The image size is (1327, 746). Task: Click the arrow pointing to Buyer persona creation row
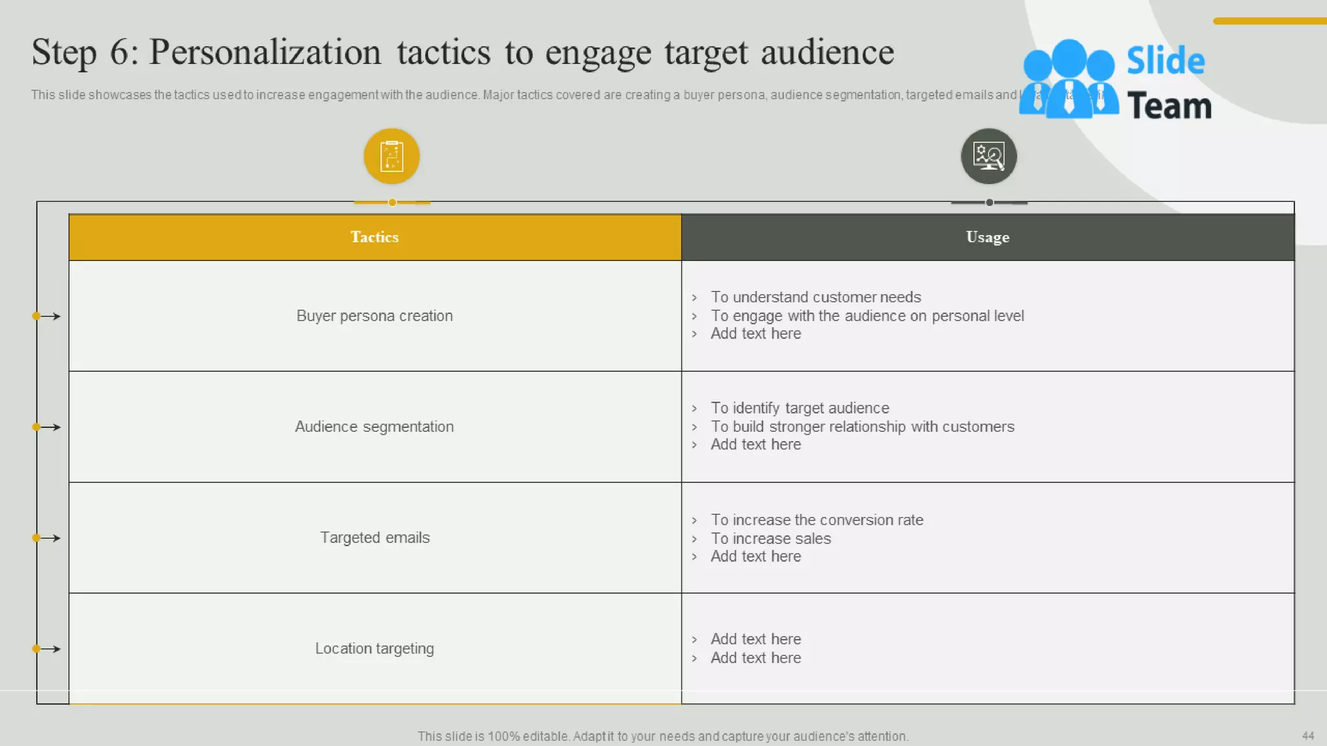pos(47,316)
